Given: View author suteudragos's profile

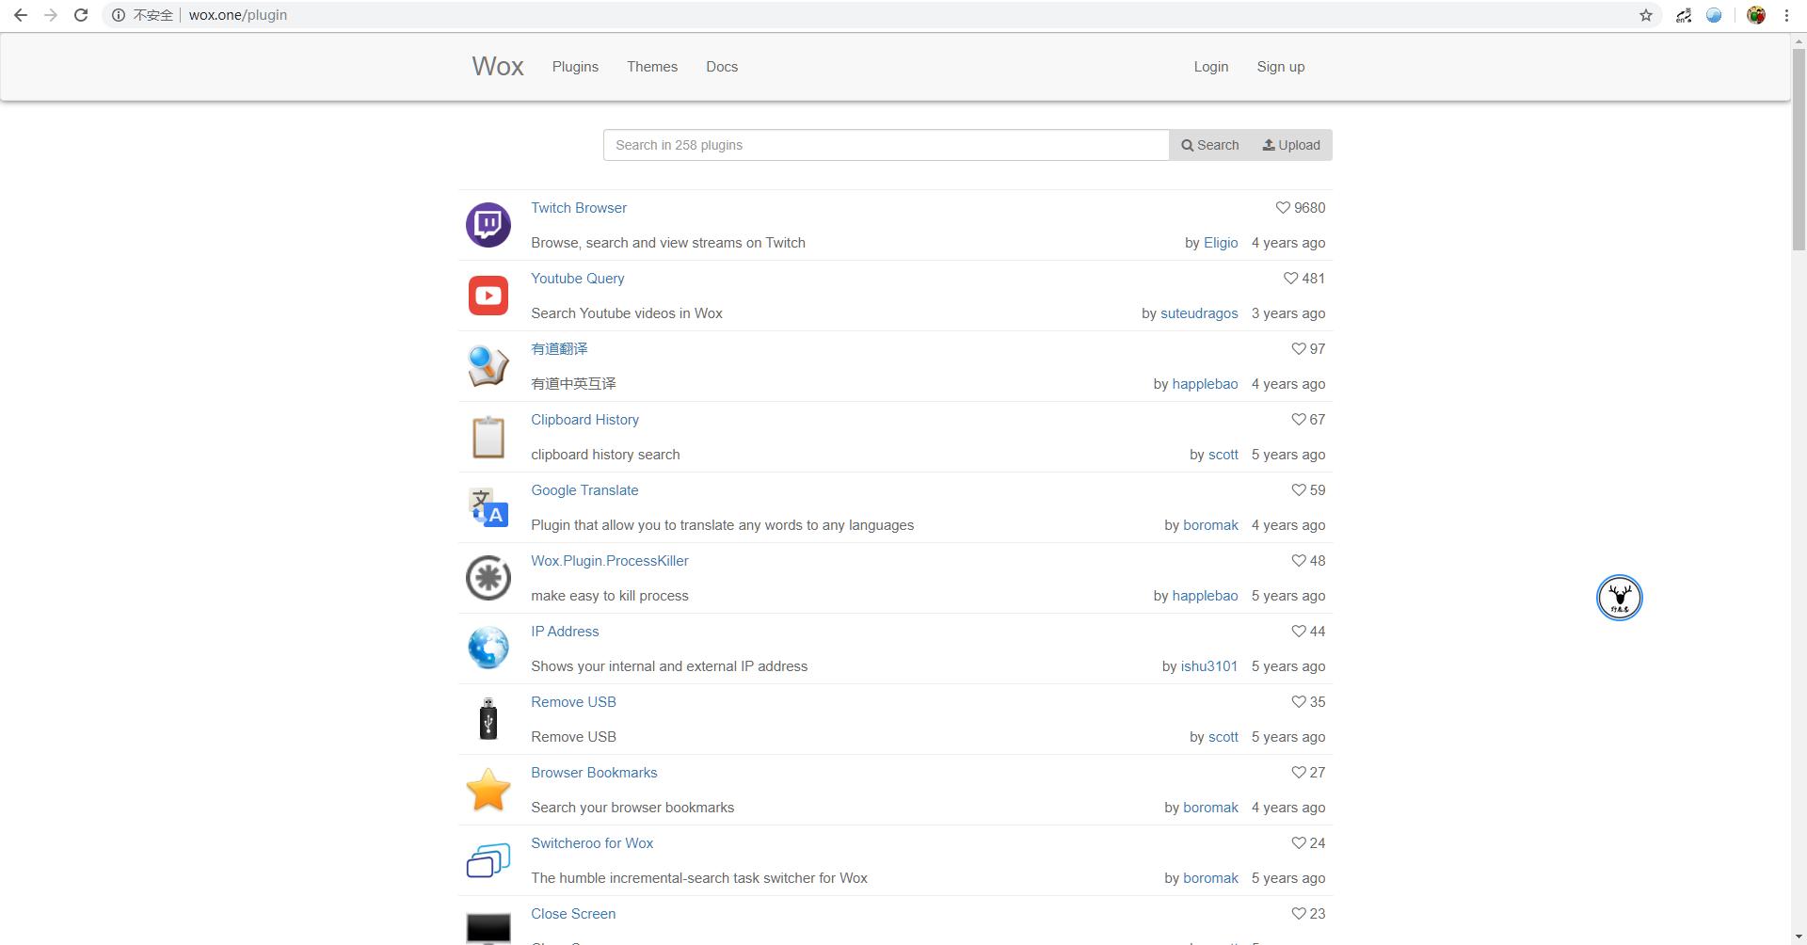Looking at the screenshot, I should point(1199,313).
